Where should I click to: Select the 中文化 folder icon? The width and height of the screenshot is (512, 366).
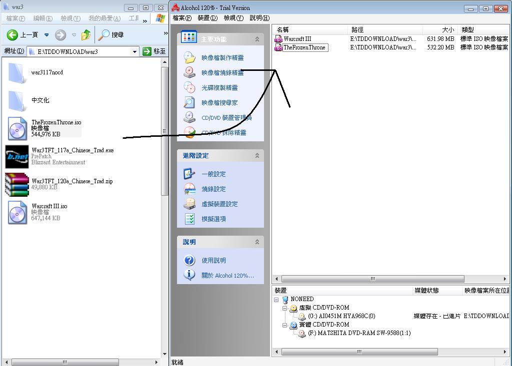click(16, 101)
